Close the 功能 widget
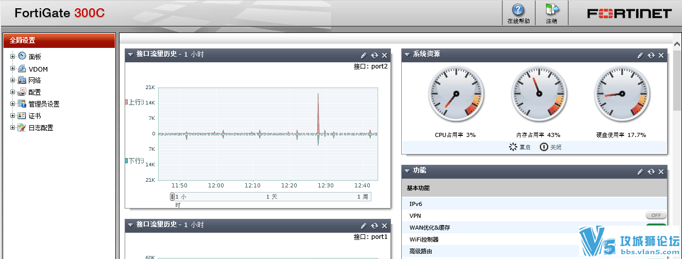Screen dimensions: 682x259 pyautogui.click(x=661, y=171)
